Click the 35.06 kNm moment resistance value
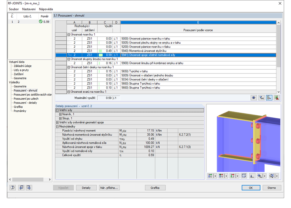Screen dimensions: 291x208 click(145, 134)
